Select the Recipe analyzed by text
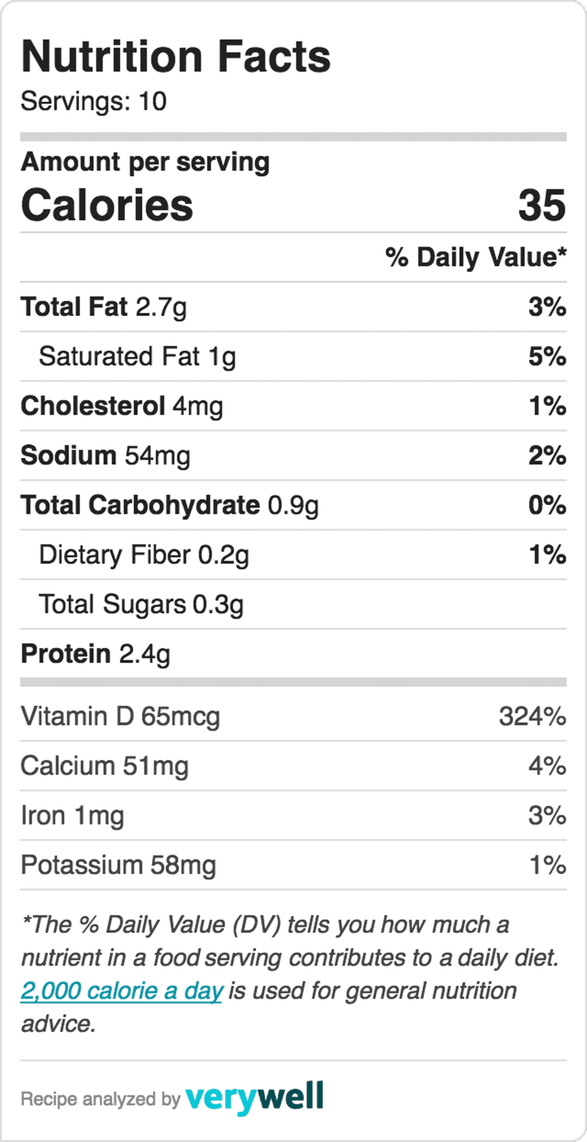This screenshot has width=587, height=1142. [100, 1099]
